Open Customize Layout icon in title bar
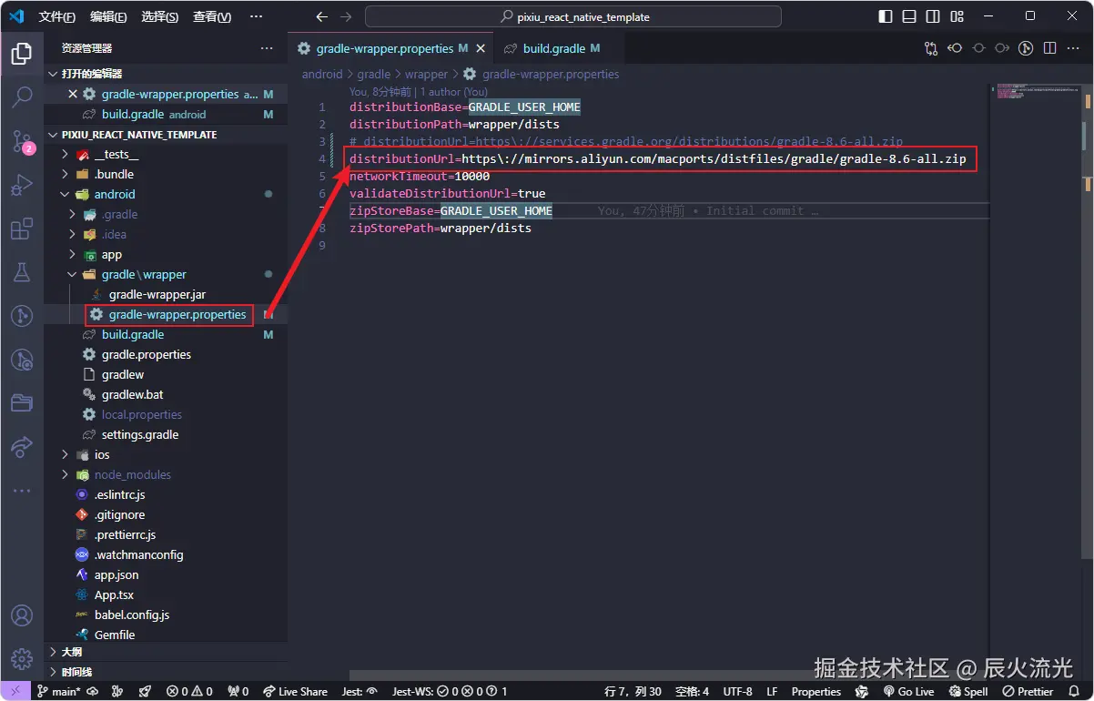This screenshot has height=701, width=1094. 957,16
